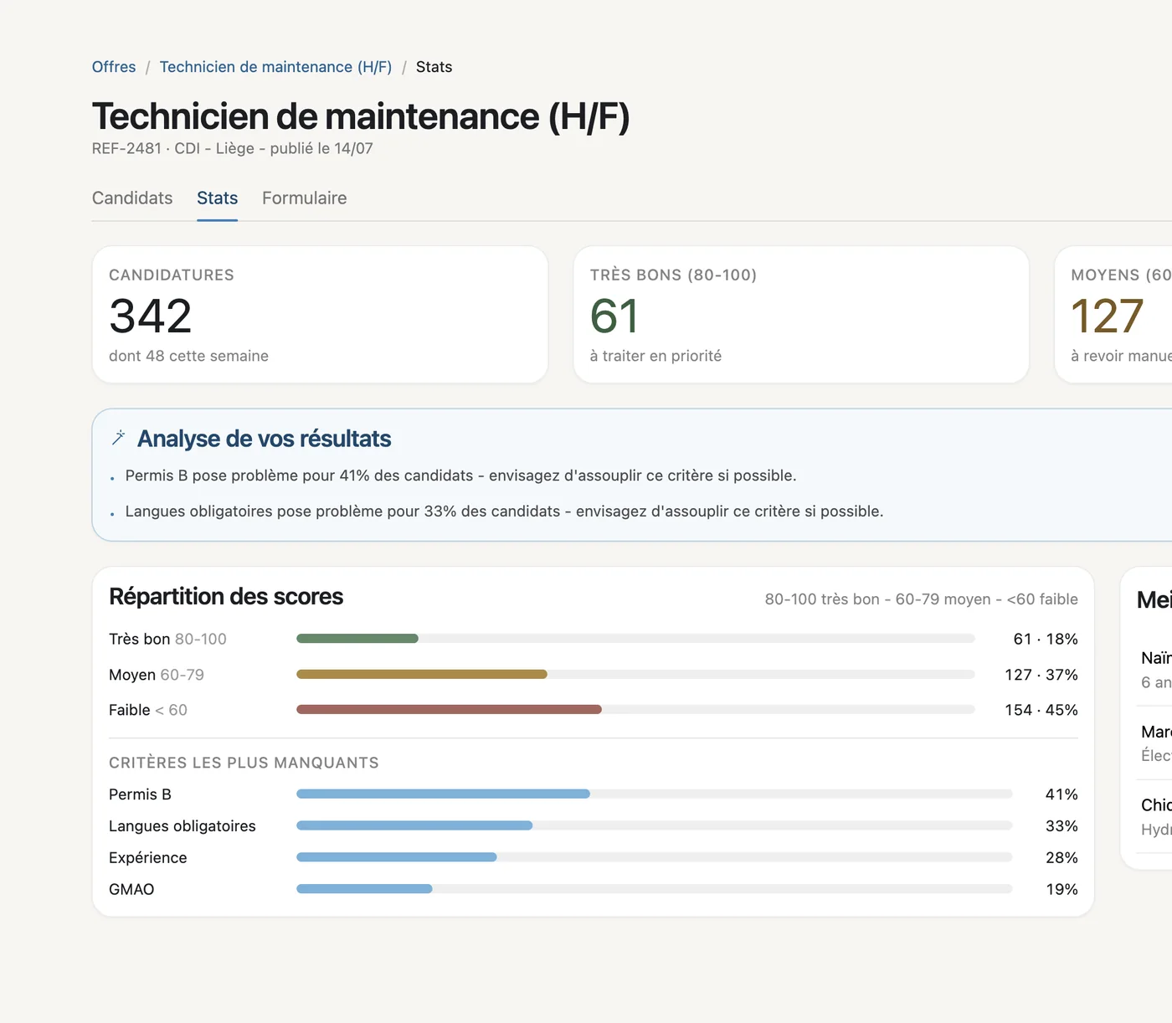The image size is (1172, 1023).
Task: Click the "Analyse de vos résultats" heading
Action: coord(265,439)
